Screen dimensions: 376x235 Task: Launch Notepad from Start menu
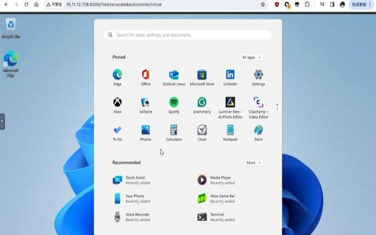pyautogui.click(x=230, y=133)
